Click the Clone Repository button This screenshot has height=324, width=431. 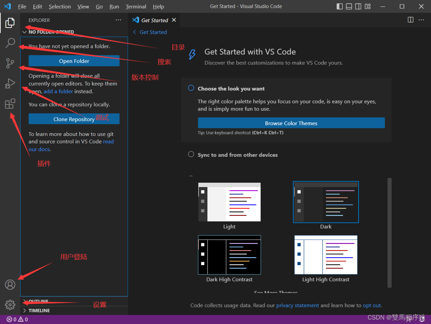click(x=74, y=119)
